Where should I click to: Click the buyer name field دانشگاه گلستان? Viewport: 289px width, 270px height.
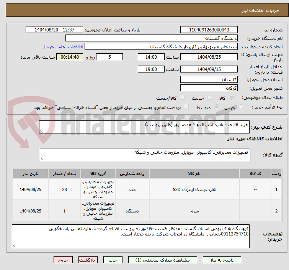pos(151,38)
